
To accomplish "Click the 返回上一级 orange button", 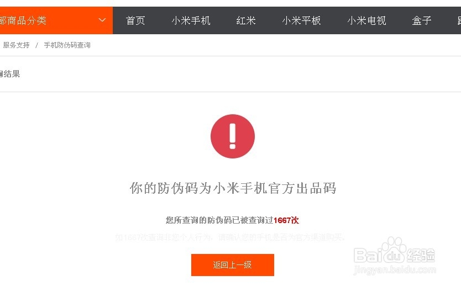I will tap(233, 265).
